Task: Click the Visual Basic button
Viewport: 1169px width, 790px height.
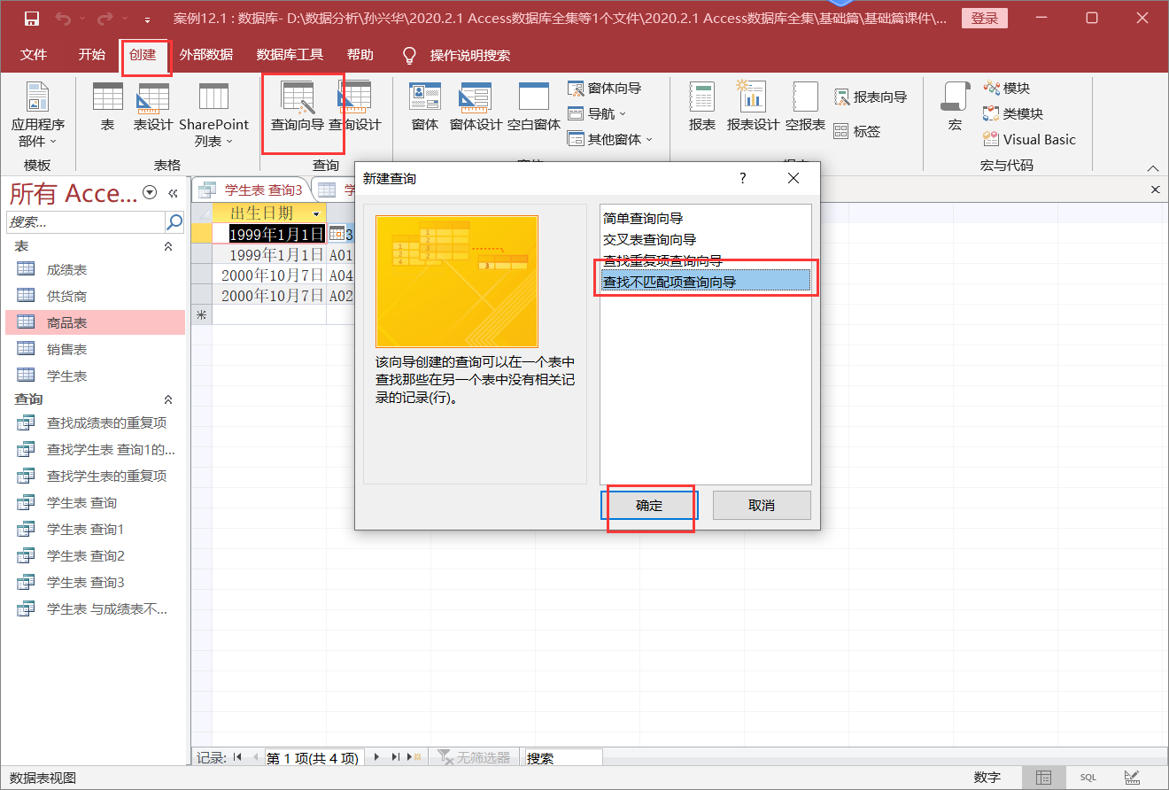Action: point(1029,140)
